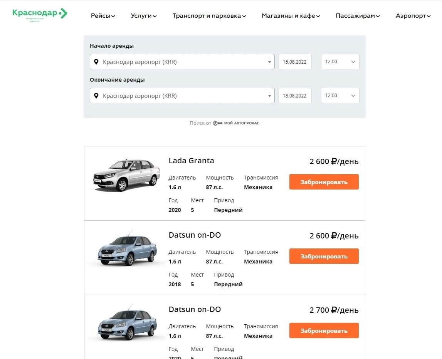Open the Пассажирам menu
442x359 pixels.
click(x=358, y=16)
